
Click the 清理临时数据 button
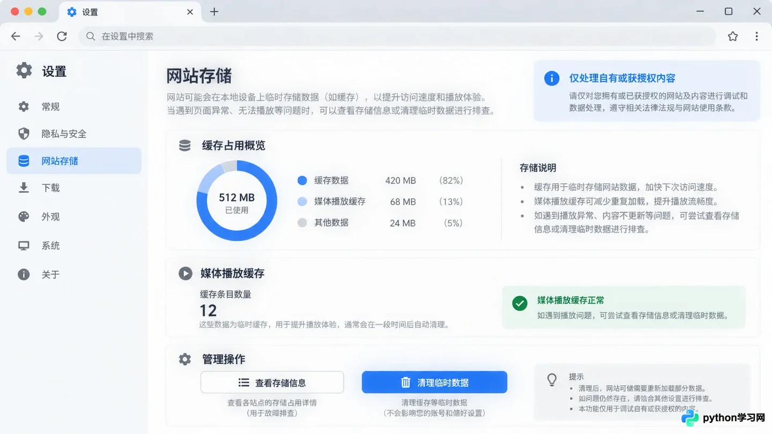tap(434, 383)
